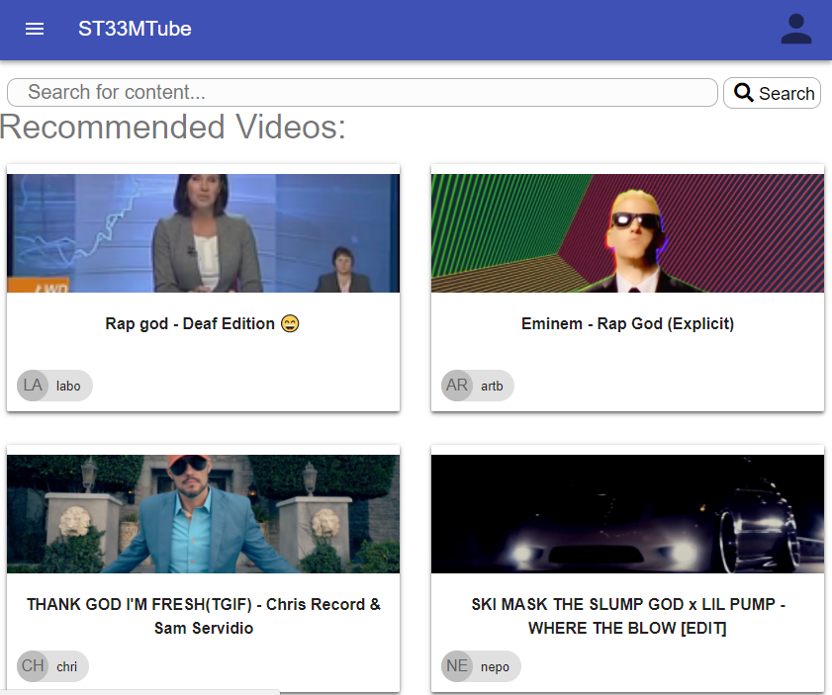Open the Ski Mask Slump God thumbnail

[628, 514]
